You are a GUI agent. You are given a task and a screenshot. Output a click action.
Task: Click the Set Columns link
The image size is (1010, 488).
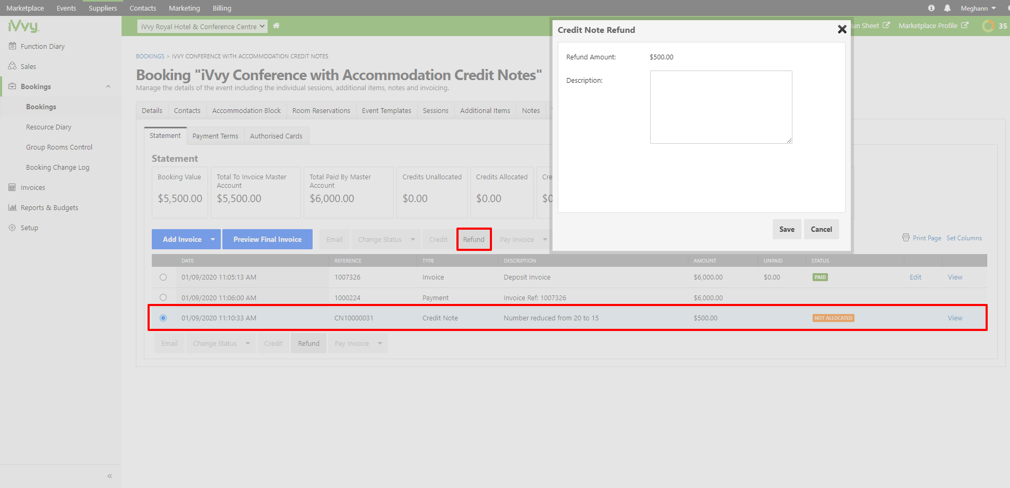pyautogui.click(x=964, y=238)
